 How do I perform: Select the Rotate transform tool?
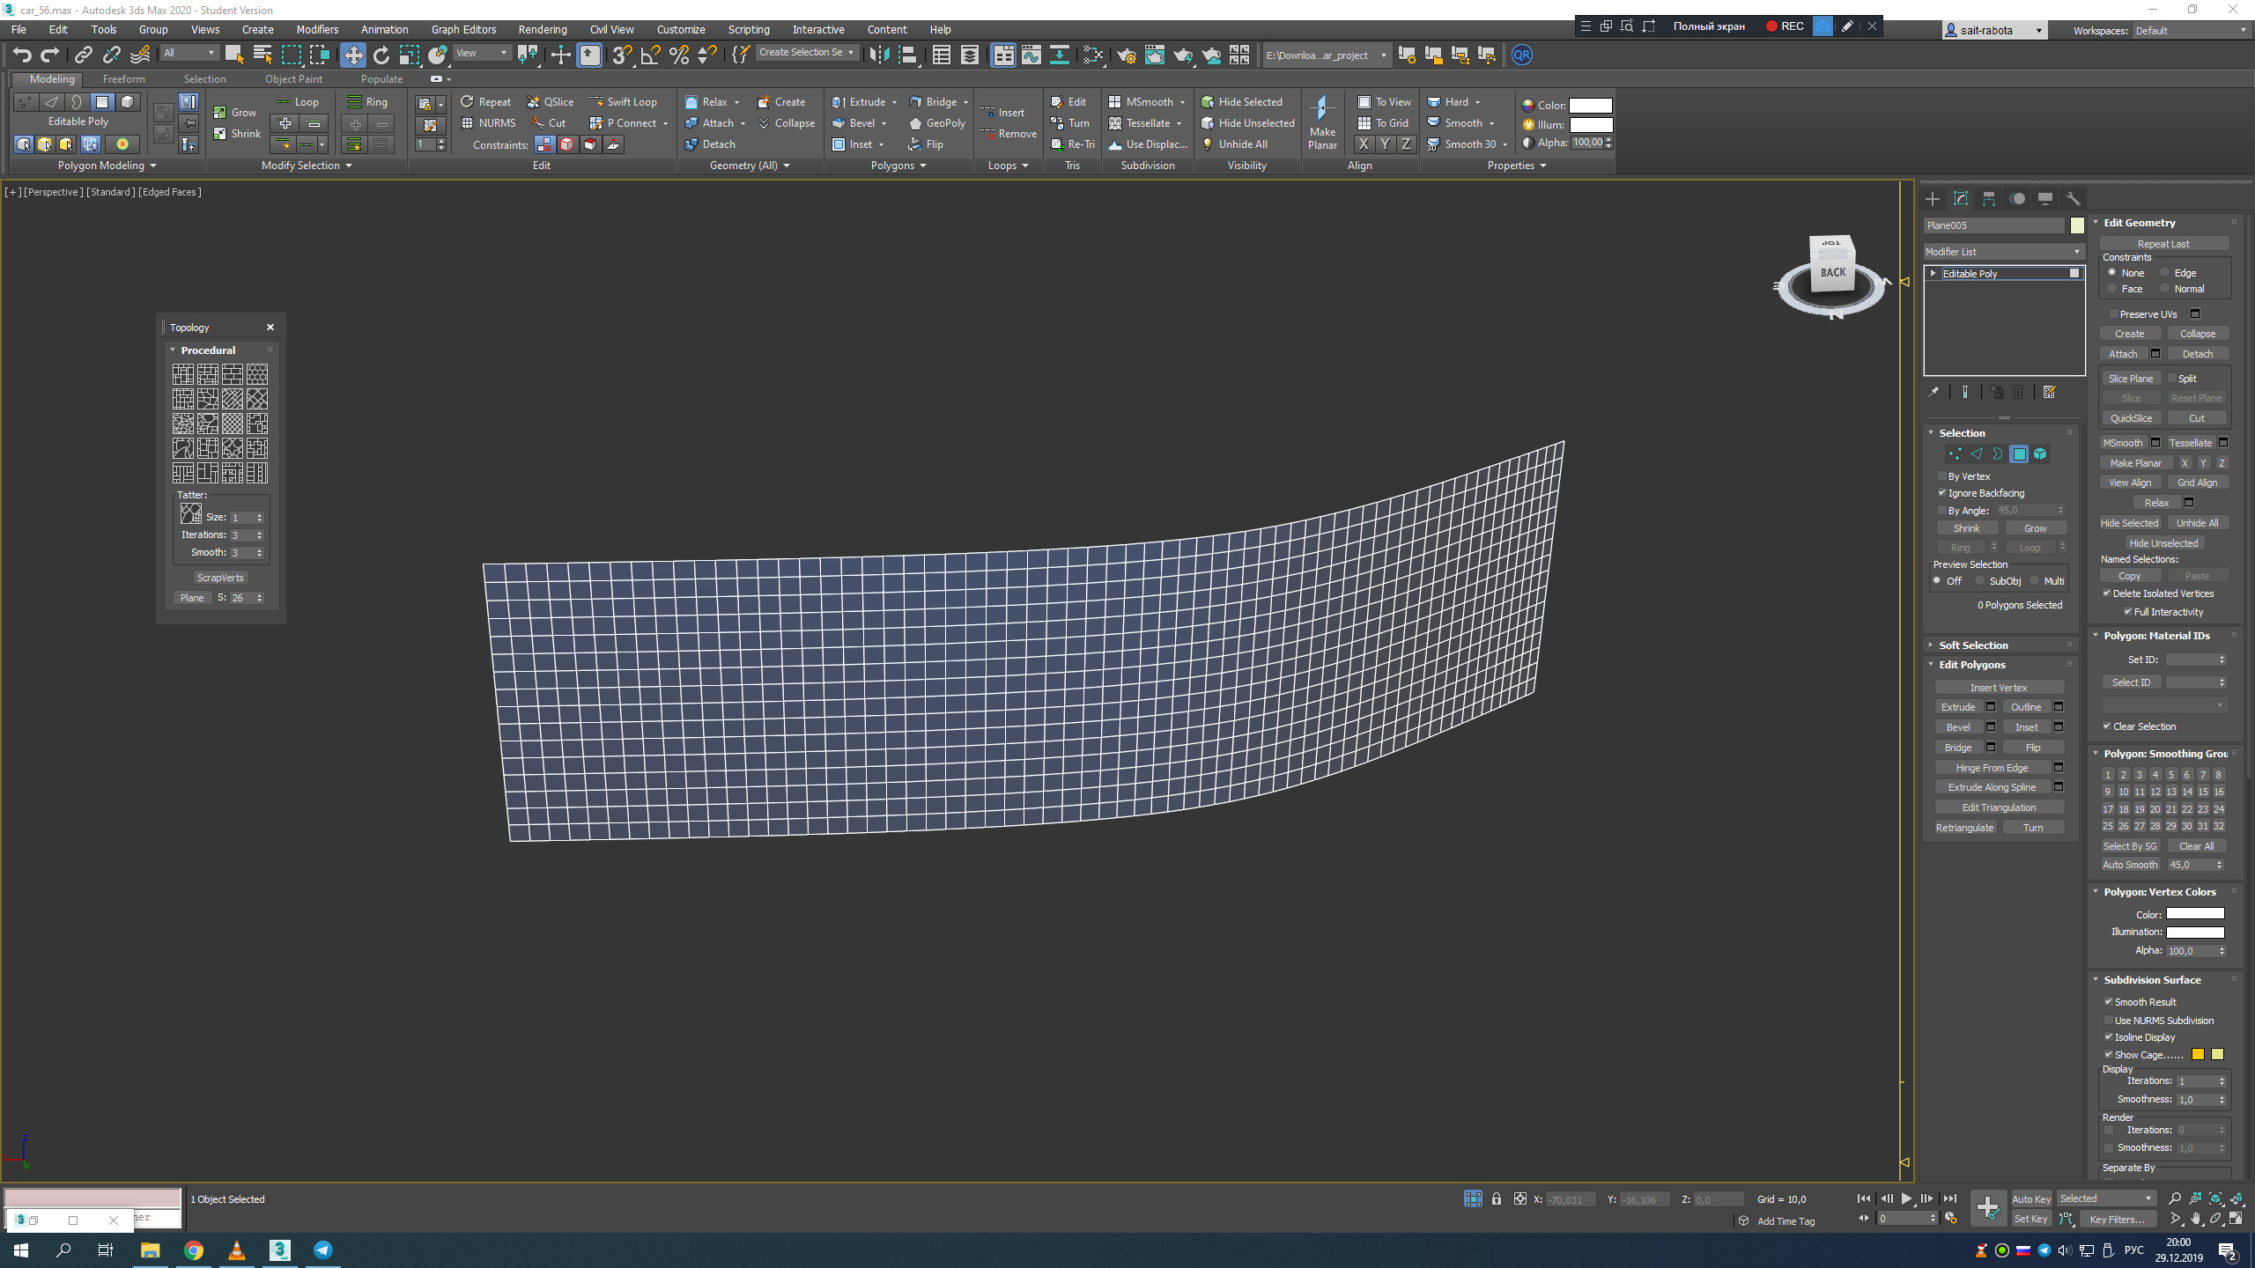pos(381,55)
